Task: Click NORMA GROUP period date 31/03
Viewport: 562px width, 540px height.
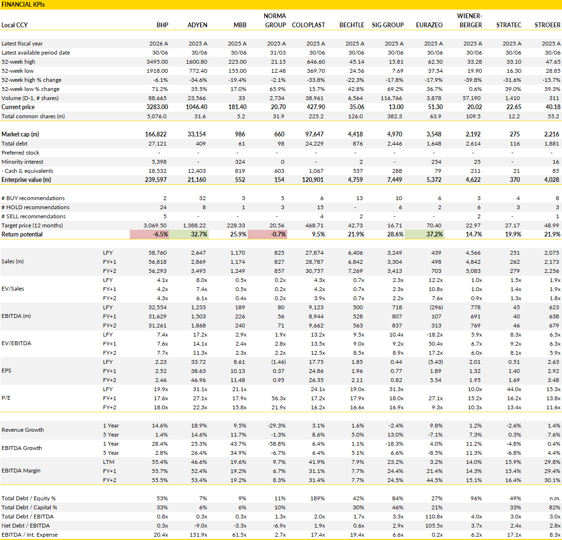Action: 279,53
